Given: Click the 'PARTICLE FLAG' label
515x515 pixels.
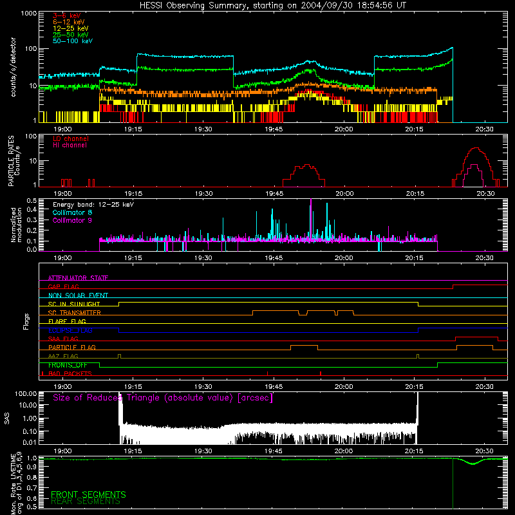Looking at the screenshot, I should (x=72, y=347).
